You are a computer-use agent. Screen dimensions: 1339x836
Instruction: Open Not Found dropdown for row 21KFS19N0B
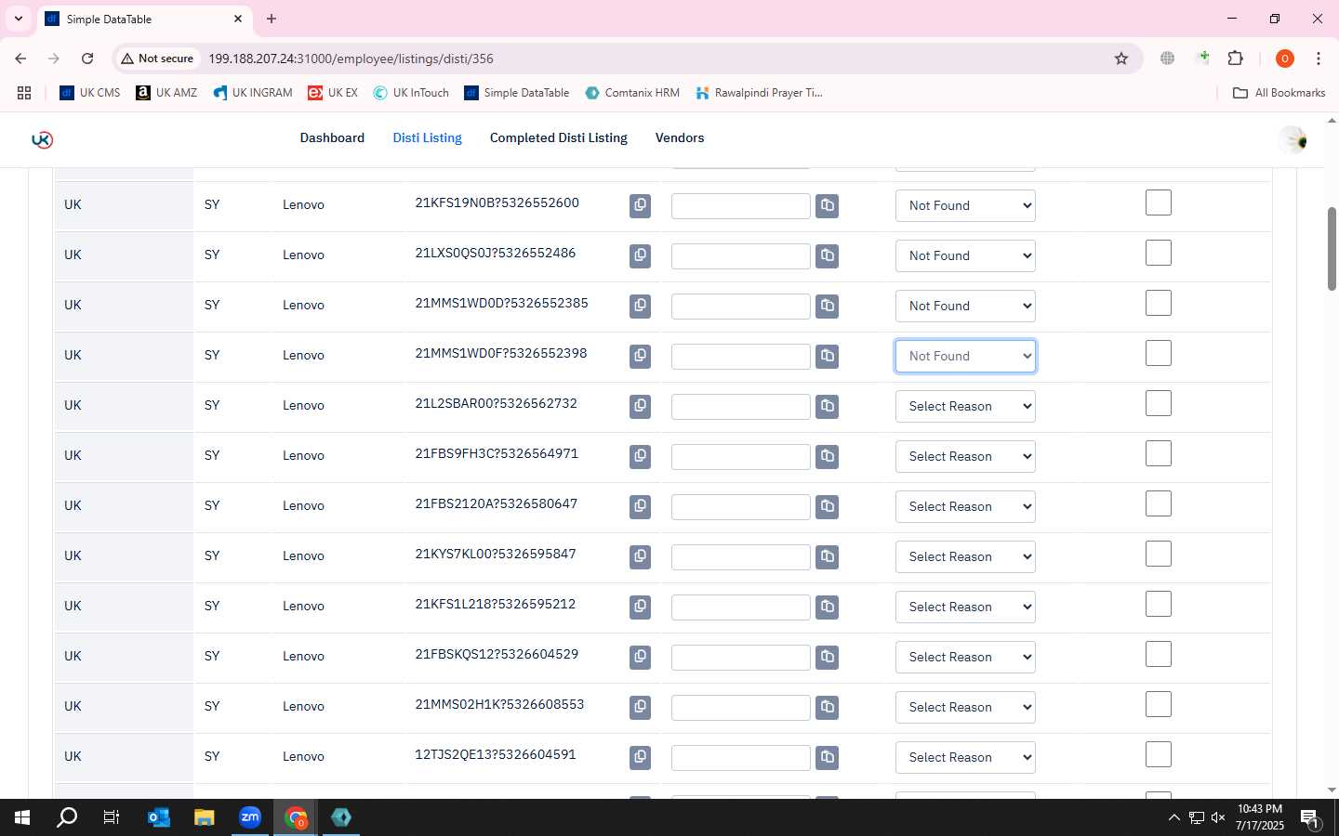click(x=965, y=205)
